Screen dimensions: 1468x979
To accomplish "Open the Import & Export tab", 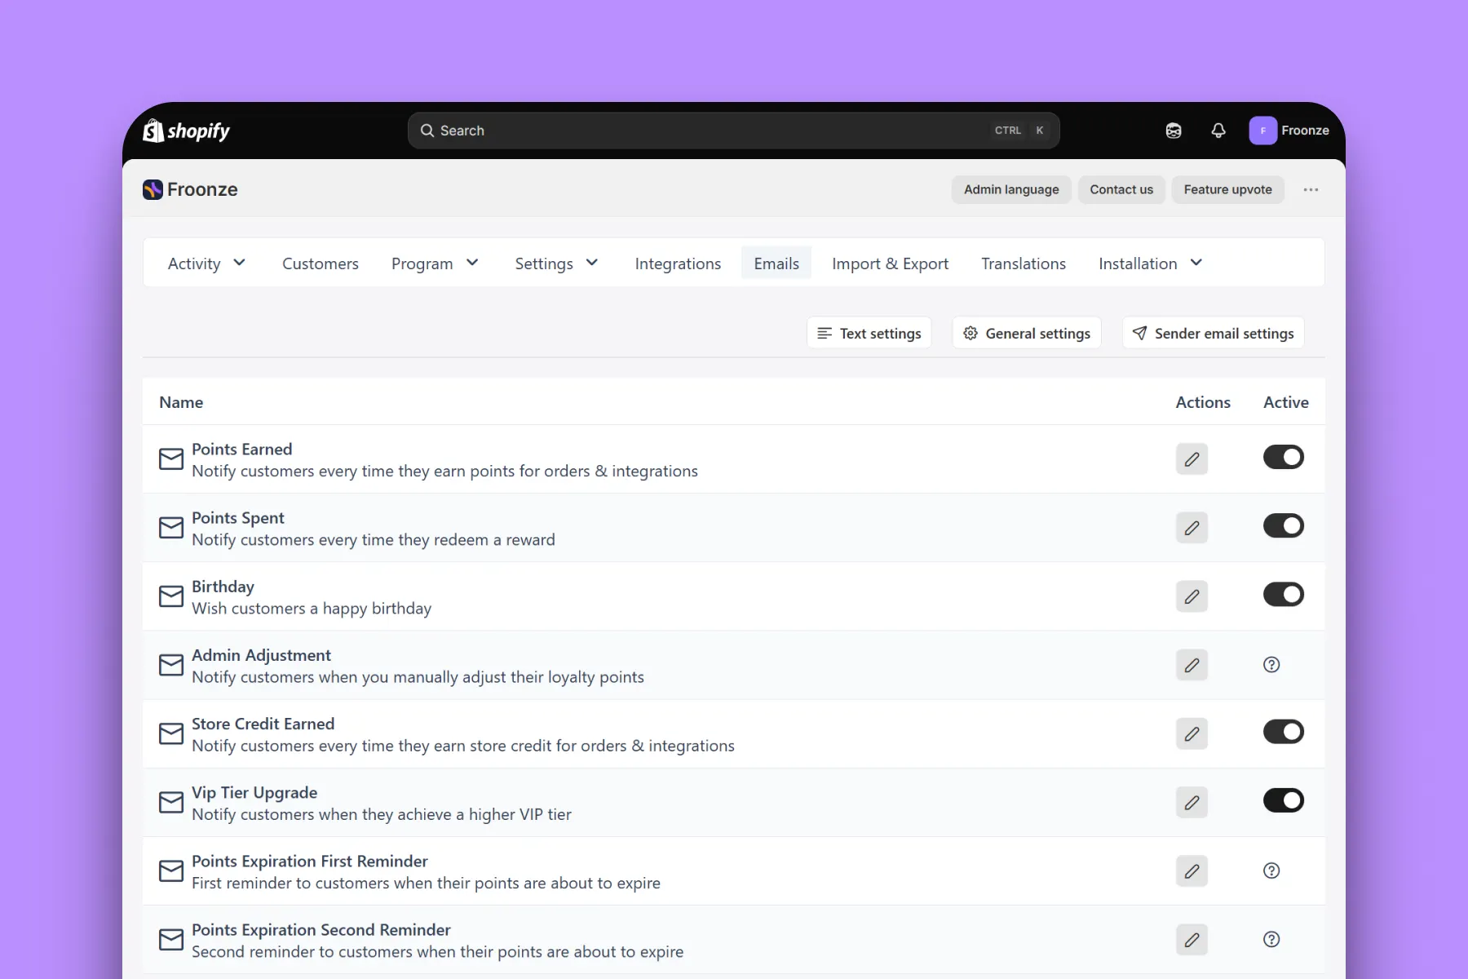I will click(x=890, y=263).
